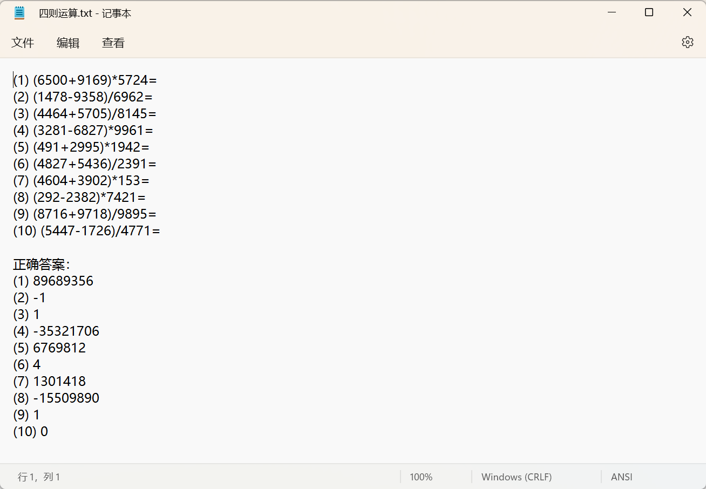This screenshot has height=489, width=706.
Task: Click the ANSI encoding indicator
Action: 622,477
